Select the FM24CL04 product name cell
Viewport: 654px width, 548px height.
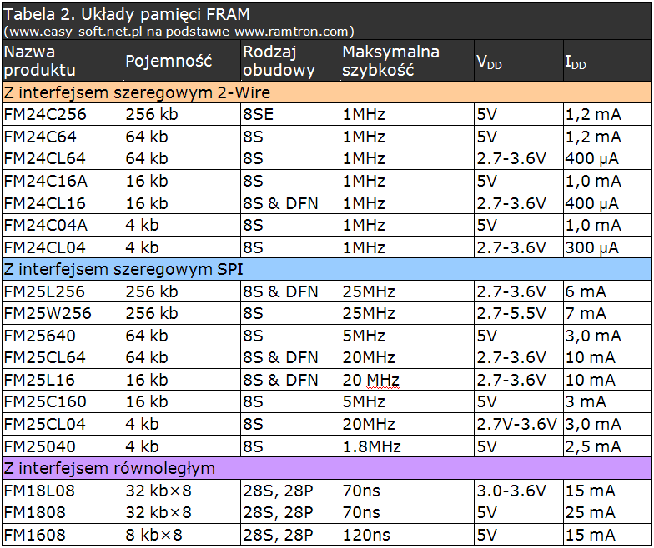[x=62, y=247]
